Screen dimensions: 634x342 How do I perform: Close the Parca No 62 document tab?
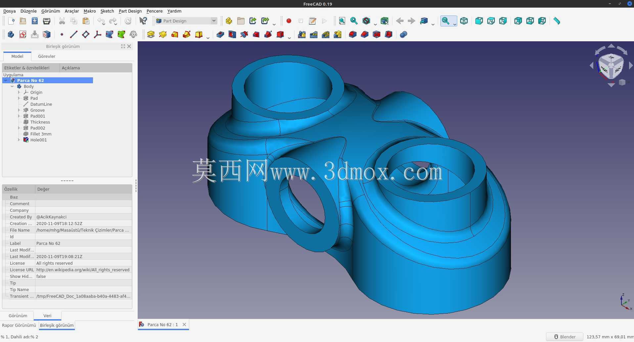[184, 324]
